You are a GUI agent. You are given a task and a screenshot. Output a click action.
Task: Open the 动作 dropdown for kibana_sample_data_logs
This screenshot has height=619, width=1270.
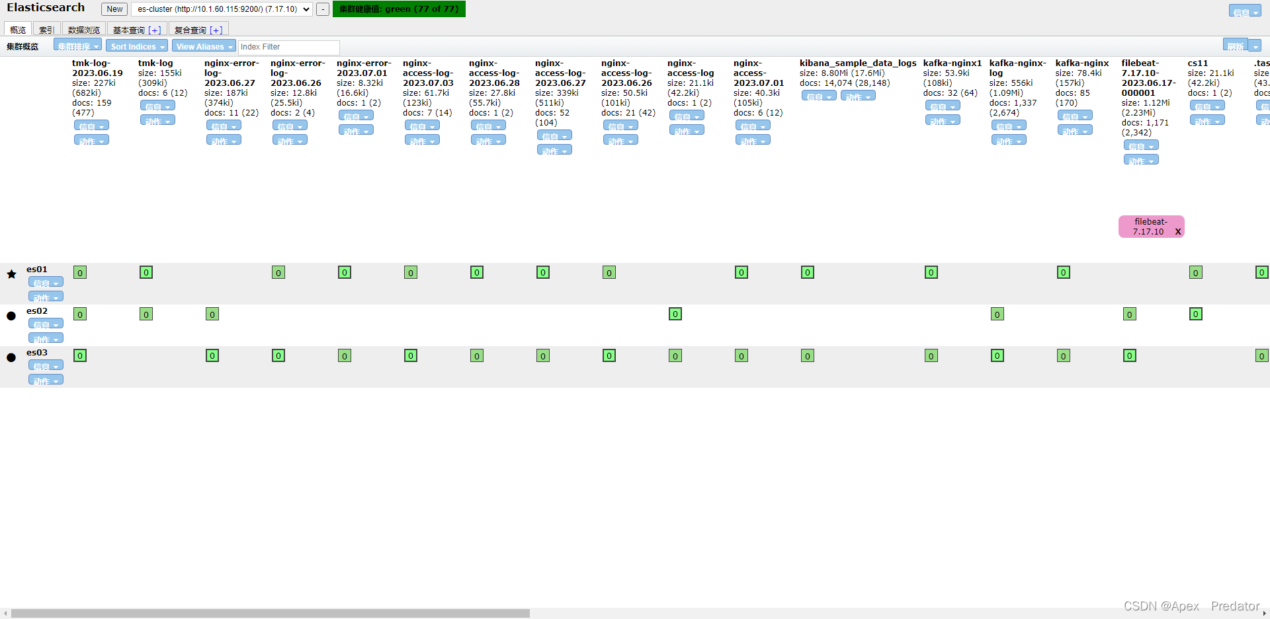[858, 96]
